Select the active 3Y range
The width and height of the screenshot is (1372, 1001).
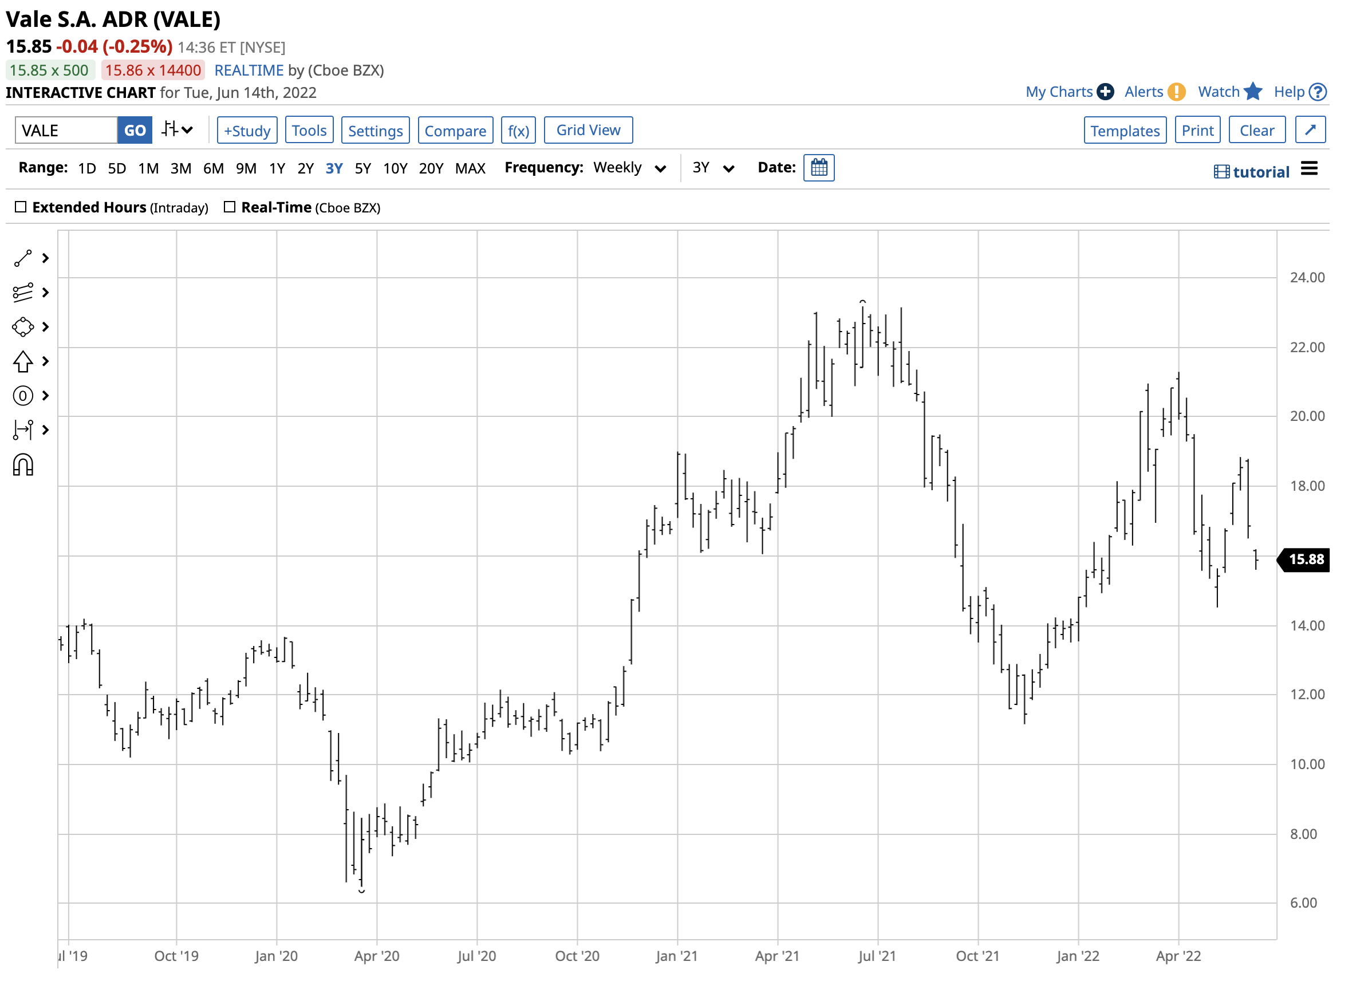(x=334, y=168)
